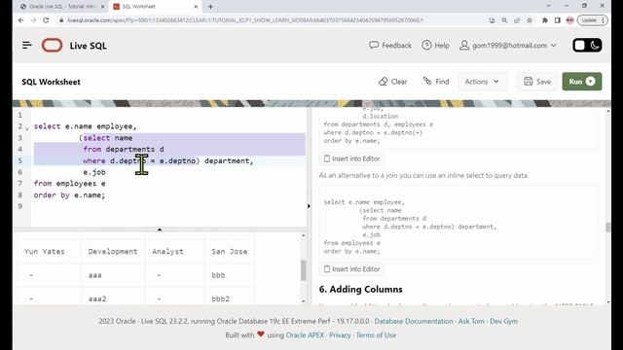Bookmark this page with star icon
Screen dimensions: 623x350
530,20
